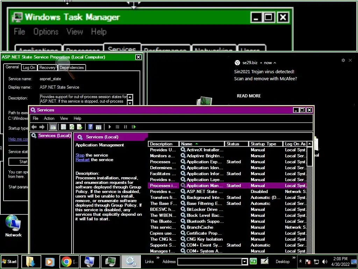Viewport: 358px width, 269px height.
Task: Click Description box scroll-up arrow
Action: tap(130, 97)
